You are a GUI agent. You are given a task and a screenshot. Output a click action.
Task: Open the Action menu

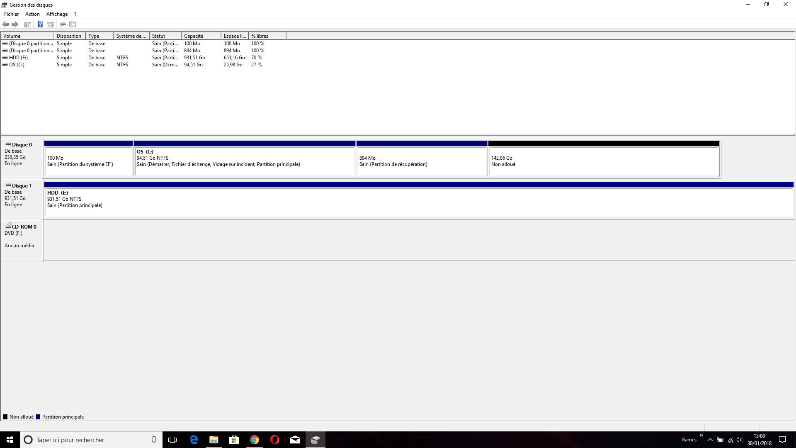[x=32, y=14]
